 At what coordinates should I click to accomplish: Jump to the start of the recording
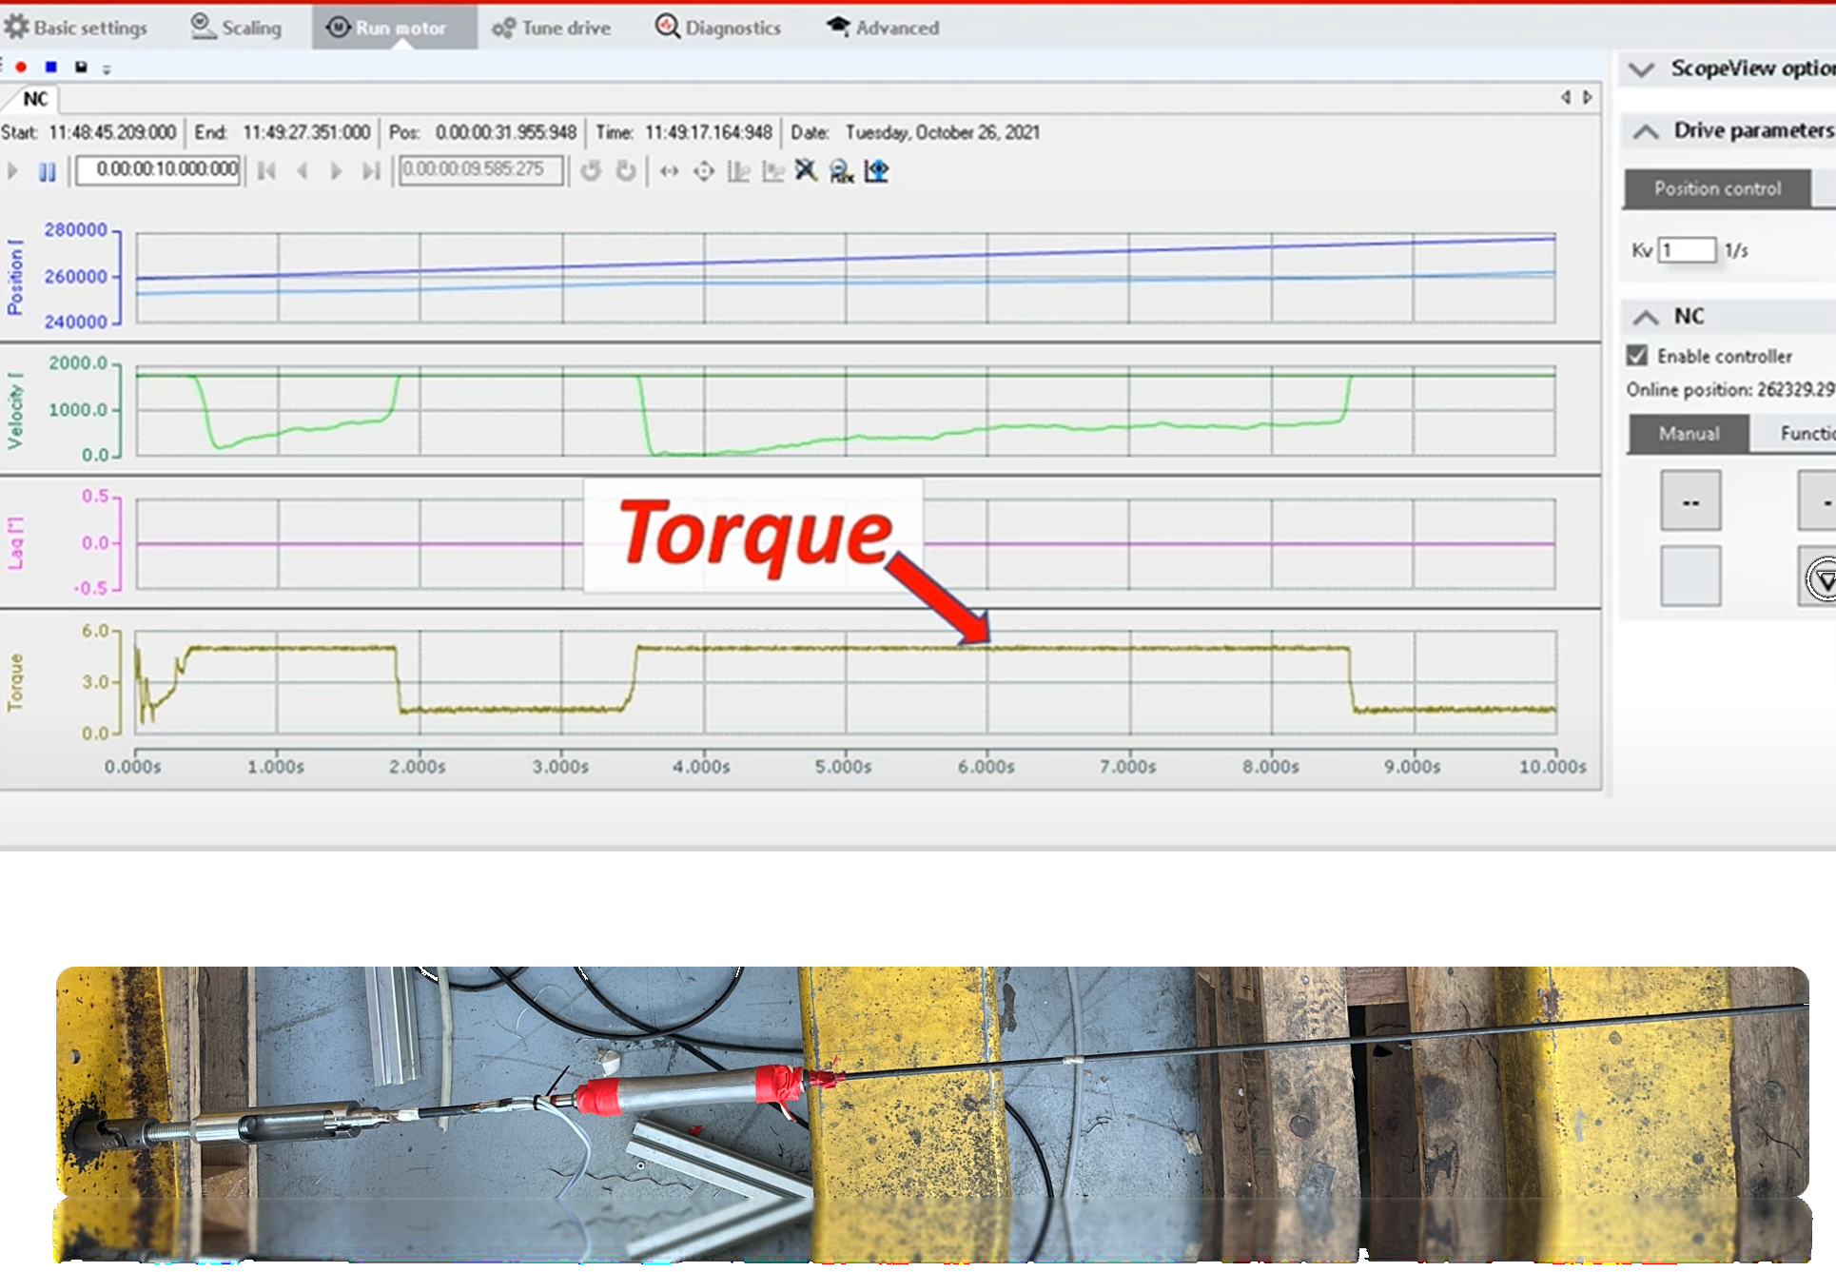pos(266,171)
